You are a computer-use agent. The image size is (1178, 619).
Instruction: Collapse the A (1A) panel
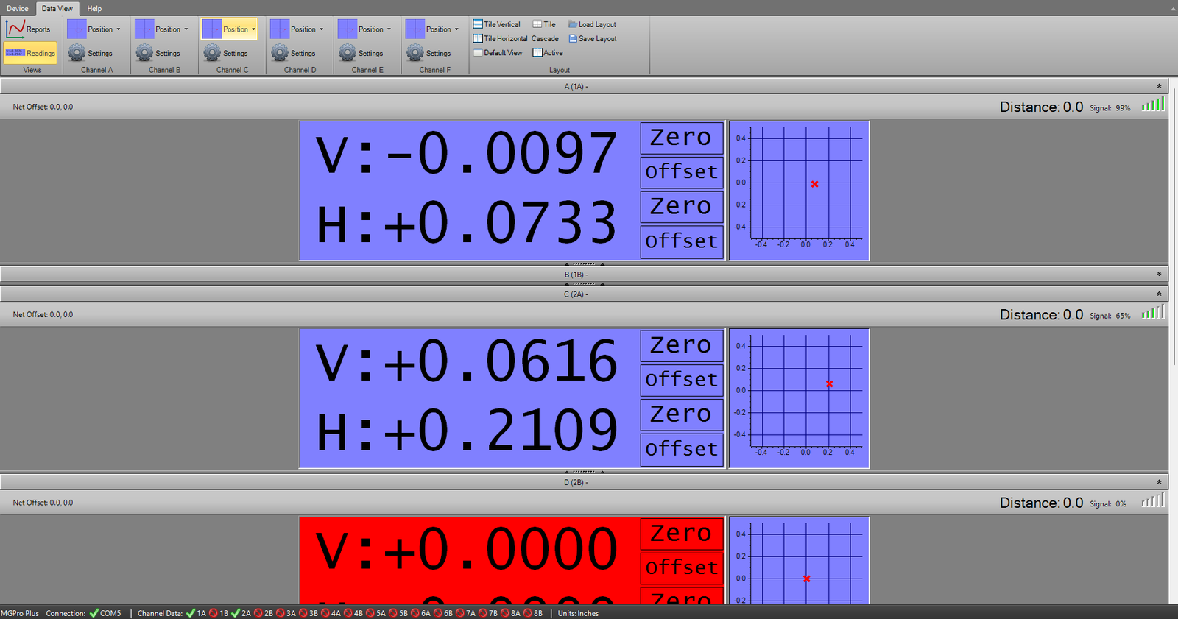point(1159,86)
